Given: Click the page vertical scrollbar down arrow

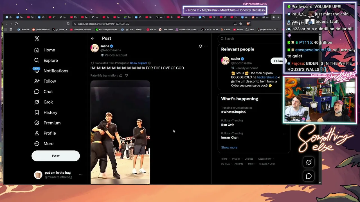Looking at the screenshot, I should point(320,183).
